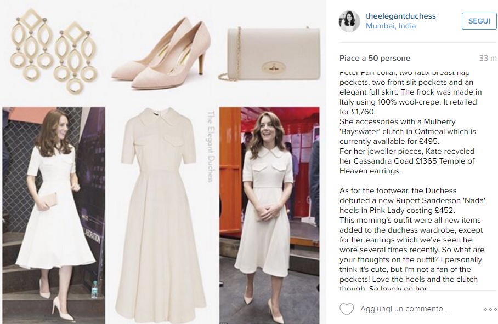Click the caption paragraph about Mulberry clutch
498x324 pixels.
[408, 131]
